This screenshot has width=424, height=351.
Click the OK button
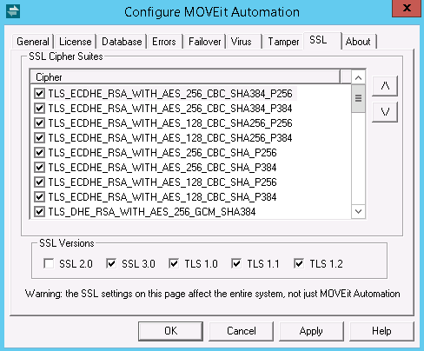[x=170, y=331]
